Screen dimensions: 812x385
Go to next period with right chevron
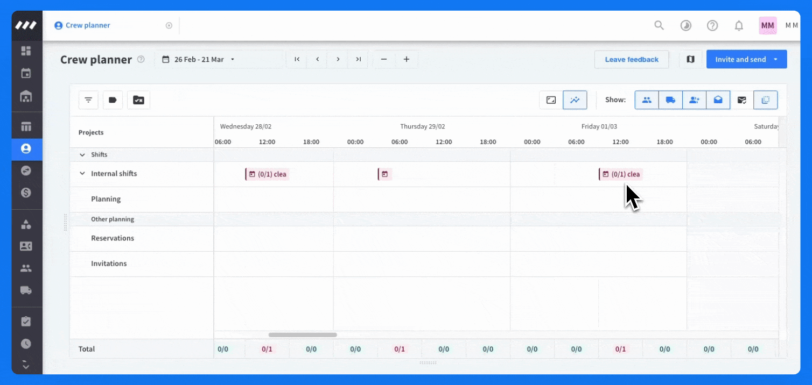pyautogui.click(x=338, y=59)
